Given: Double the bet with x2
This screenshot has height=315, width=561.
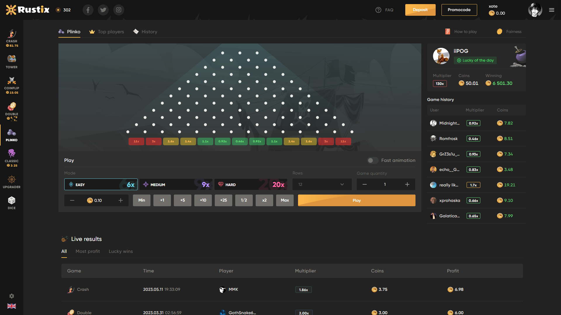Looking at the screenshot, I should click(264, 200).
